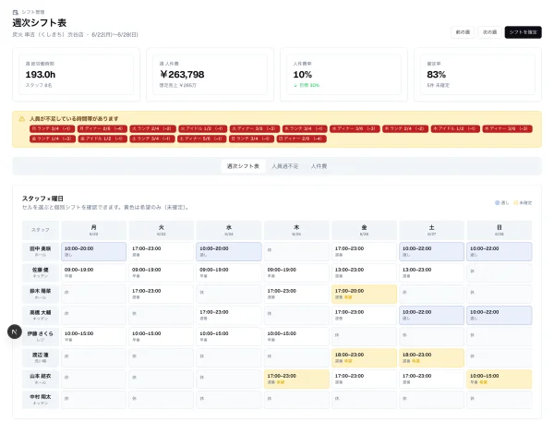The width and height of the screenshot is (554, 434).
Task: Open 高橋's Sunday 10:00–22:00 shift cell
Action: pyautogui.click(x=500, y=315)
